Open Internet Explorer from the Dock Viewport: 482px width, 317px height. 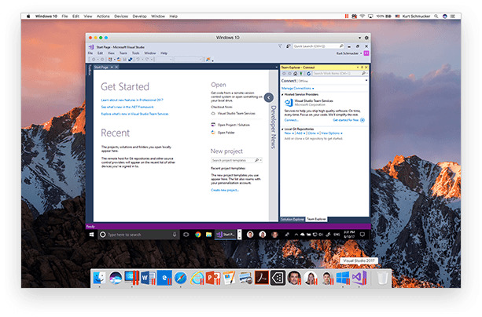click(197, 278)
